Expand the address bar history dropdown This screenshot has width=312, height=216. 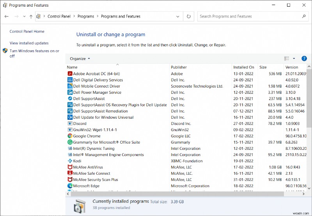(x=178, y=16)
